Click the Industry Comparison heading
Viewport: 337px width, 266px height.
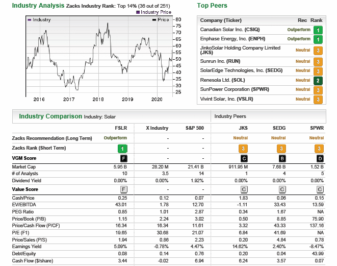tap(50, 116)
